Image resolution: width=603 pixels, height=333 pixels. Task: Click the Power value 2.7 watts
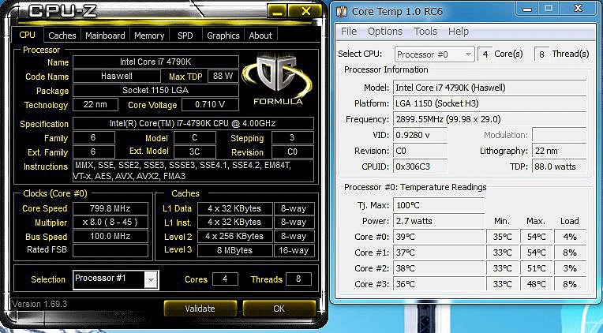(439, 221)
